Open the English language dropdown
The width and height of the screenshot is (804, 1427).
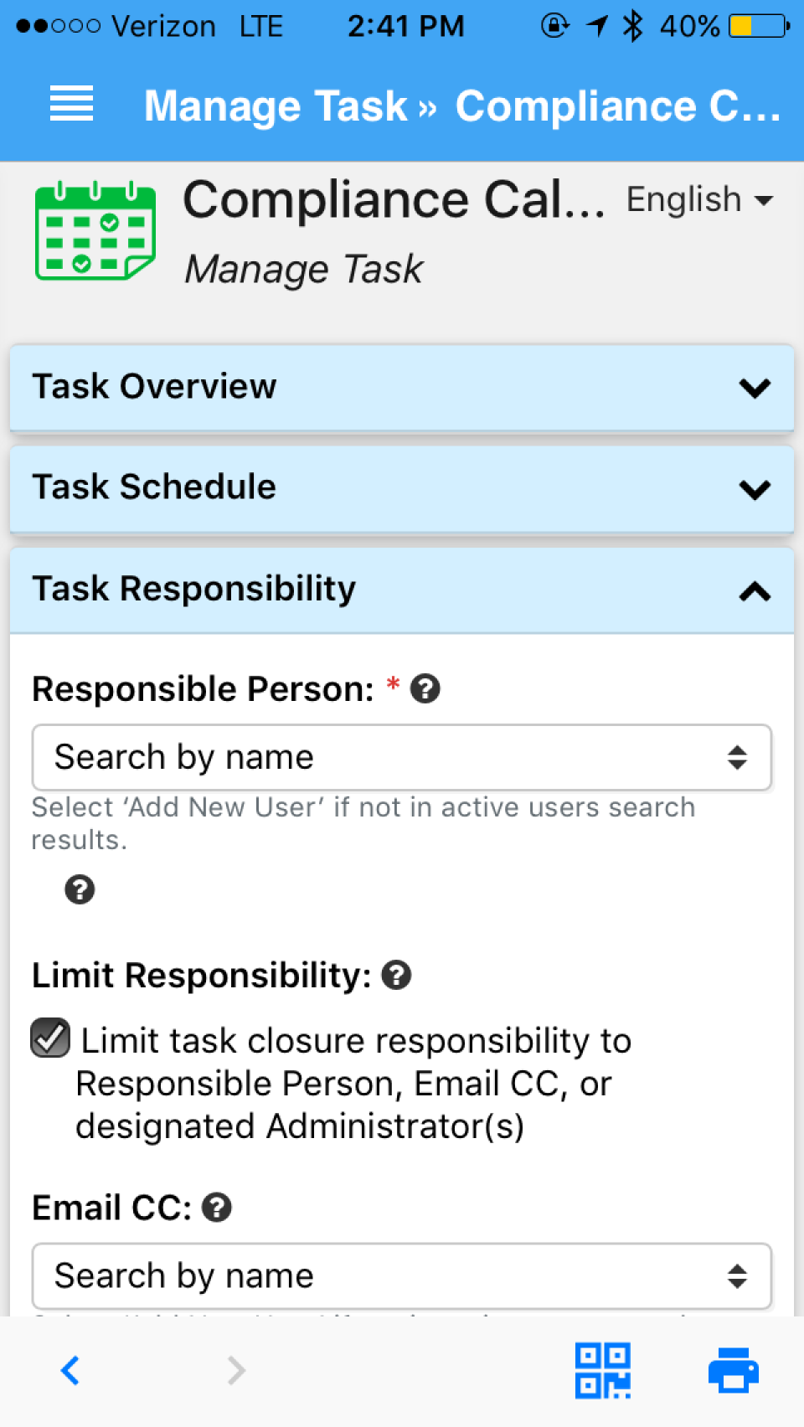(x=698, y=200)
